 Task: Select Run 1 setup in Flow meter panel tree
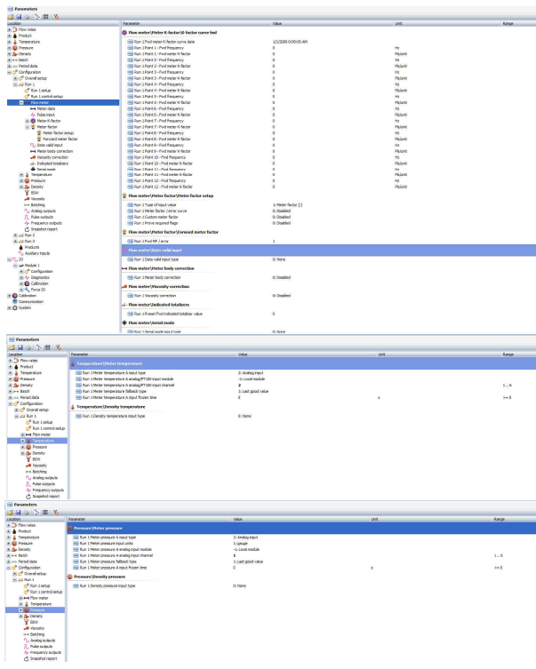coord(41,91)
